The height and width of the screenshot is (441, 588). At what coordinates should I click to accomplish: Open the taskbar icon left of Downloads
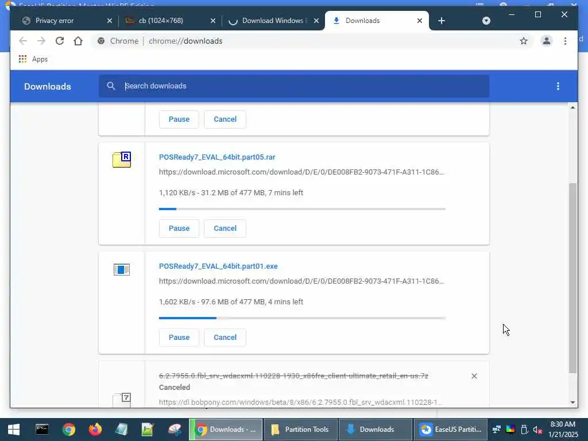175,430
